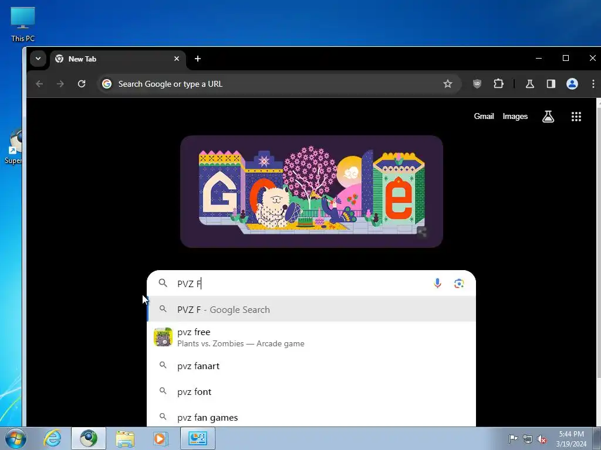Open the Extensions puzzle icon
The width and height of the screenshot is (601, 450).
tap(498, 84)
